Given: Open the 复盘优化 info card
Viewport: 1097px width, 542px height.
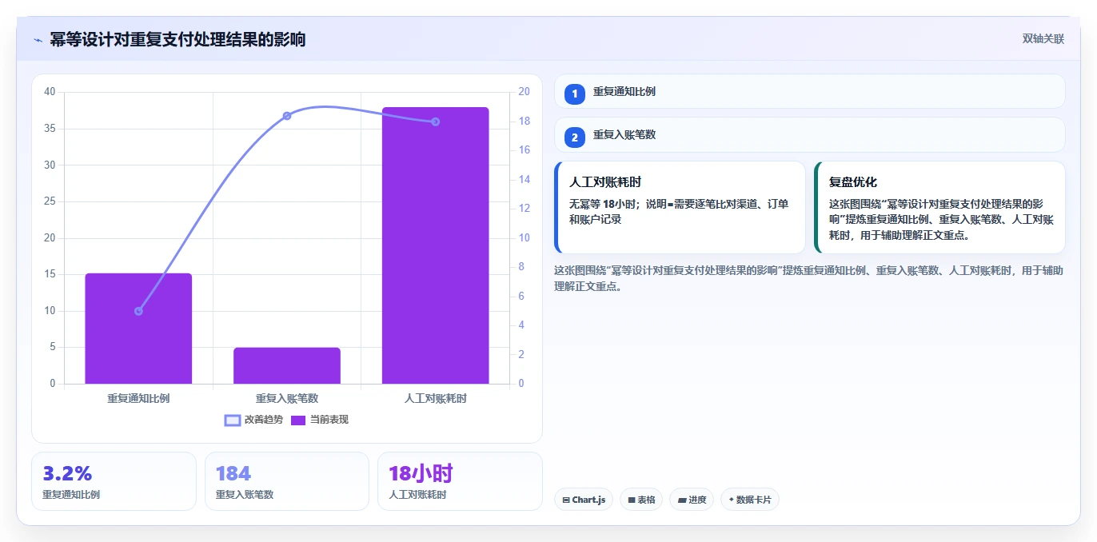Looking at the screenshot, I should point(939,207).
